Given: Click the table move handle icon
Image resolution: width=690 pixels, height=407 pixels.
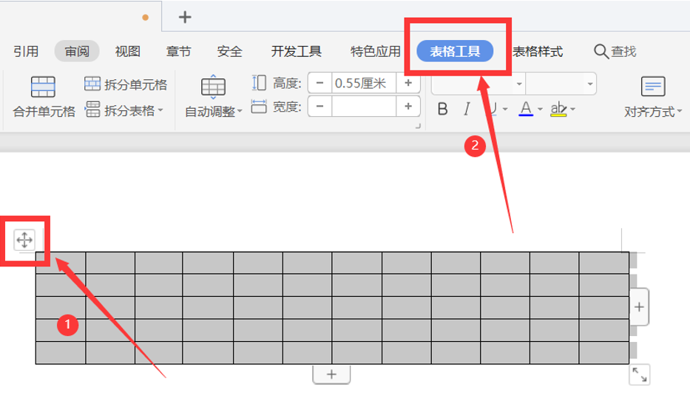Looking at the screenshot, I should tap(24, 240).
